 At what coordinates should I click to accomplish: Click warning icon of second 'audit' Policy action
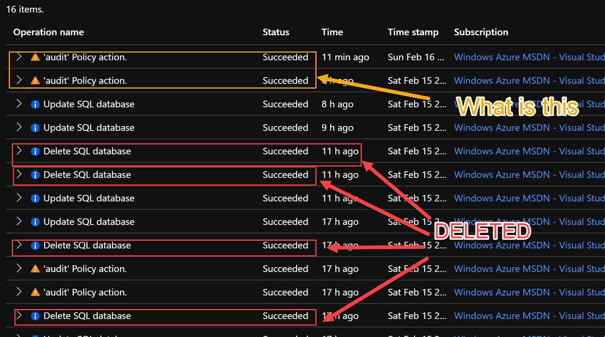click(x=35, y=80)
